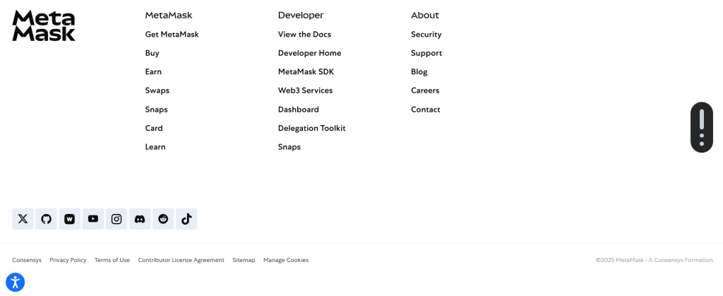This screenshot has height=296, width=723.
Task: Open the Card footer link
Action: pyautogui.click(x=154, y=128)
